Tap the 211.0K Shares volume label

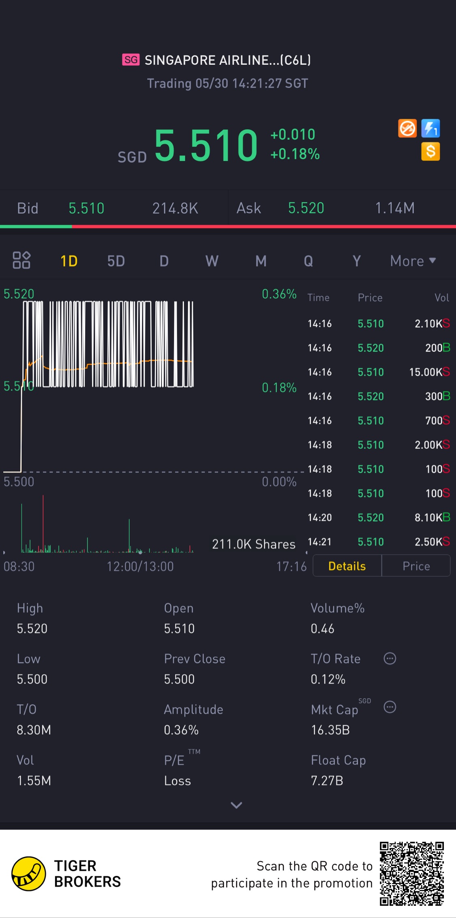(254, 544)
